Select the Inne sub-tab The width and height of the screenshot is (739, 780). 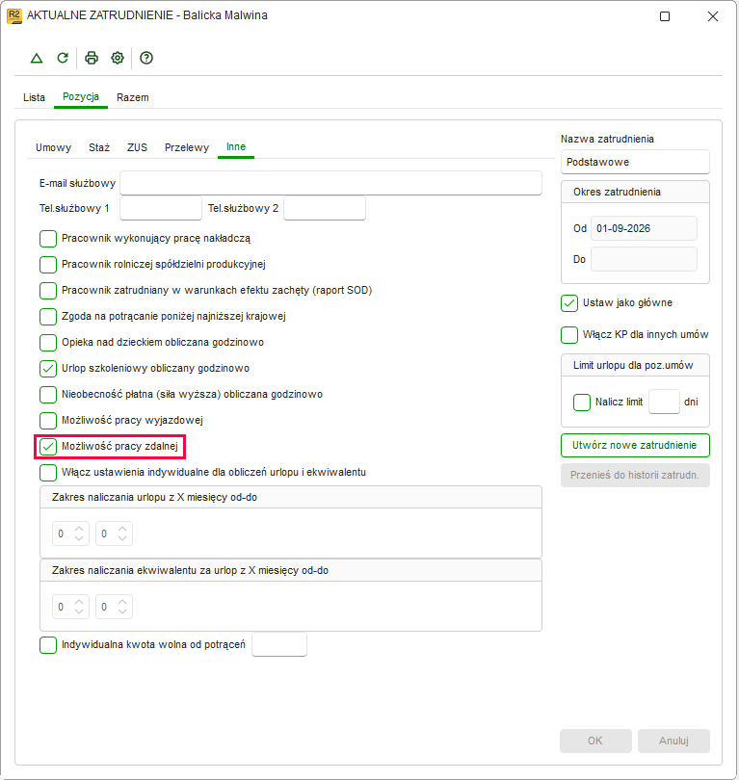236,146
